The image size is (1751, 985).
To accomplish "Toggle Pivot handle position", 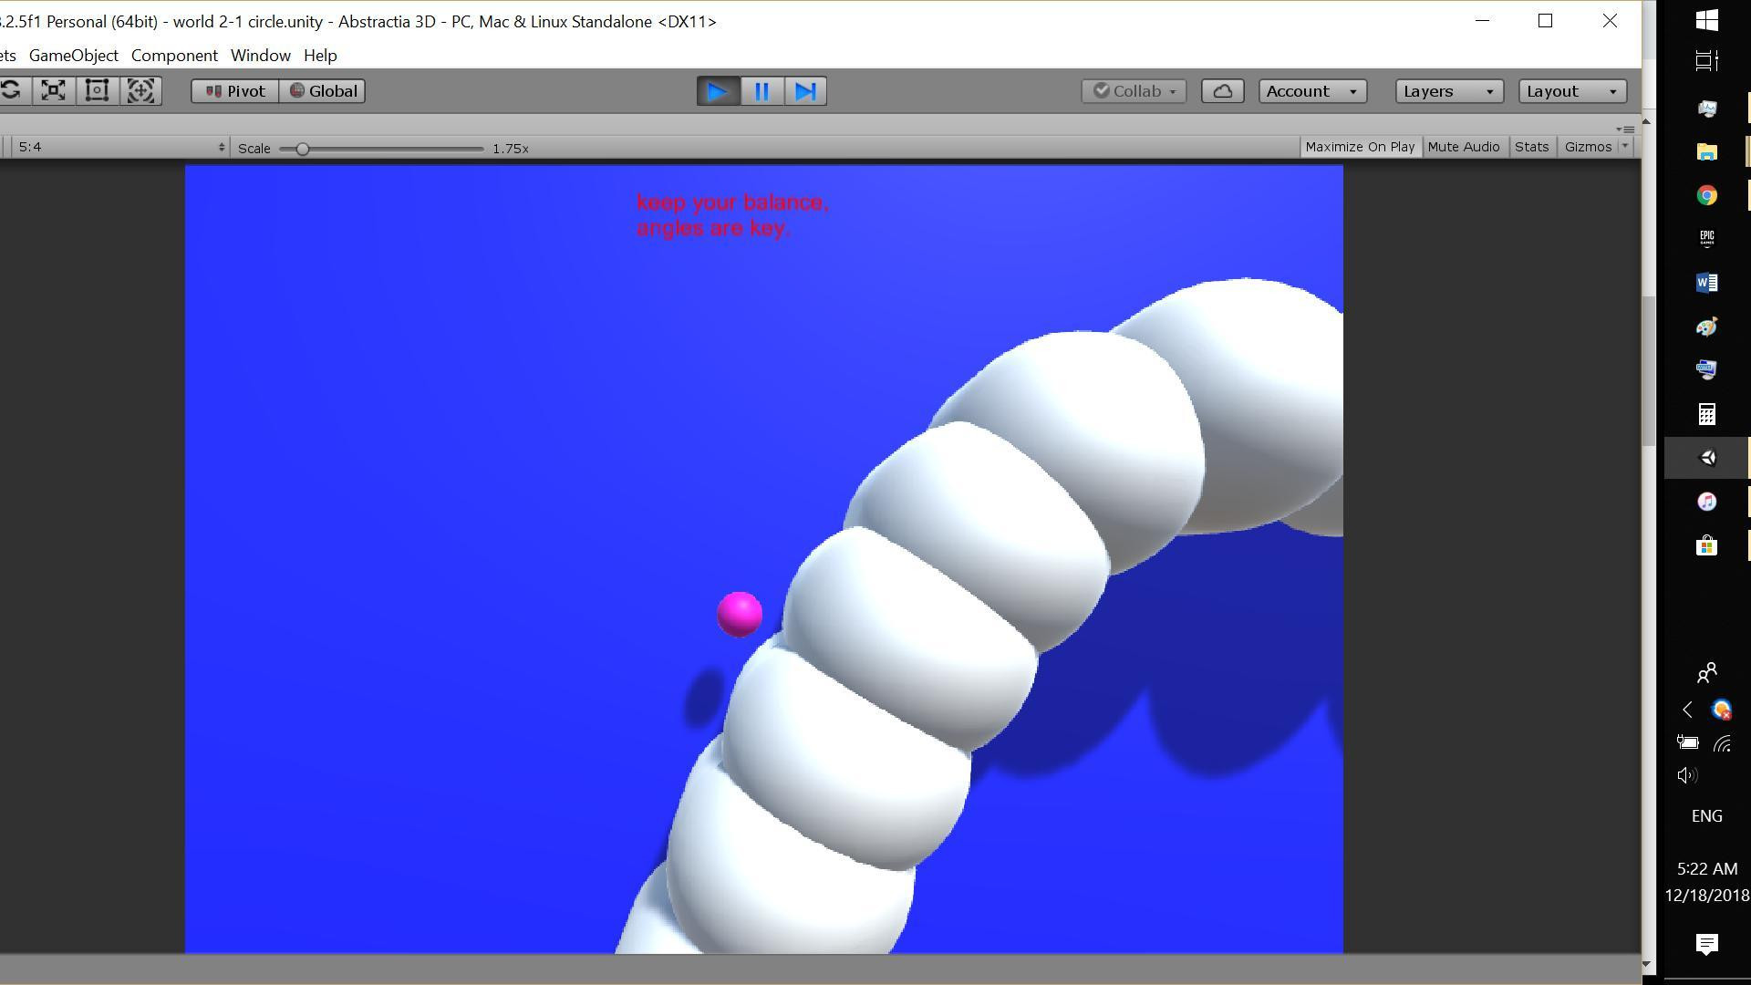I will [x=234, y=91].
